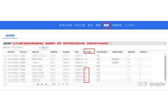168x112 pixels.
Task: Sort by 考试类型编码 column header
Action: [103, 52]
